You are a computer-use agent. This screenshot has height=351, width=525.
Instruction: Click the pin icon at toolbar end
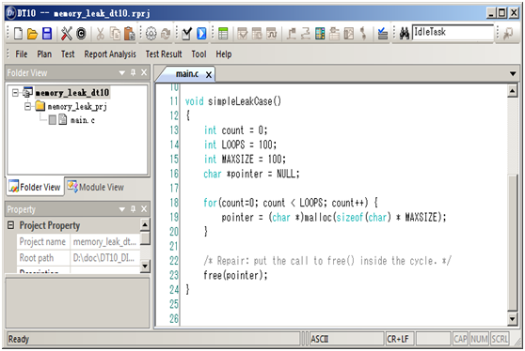(x=508, y=33)
